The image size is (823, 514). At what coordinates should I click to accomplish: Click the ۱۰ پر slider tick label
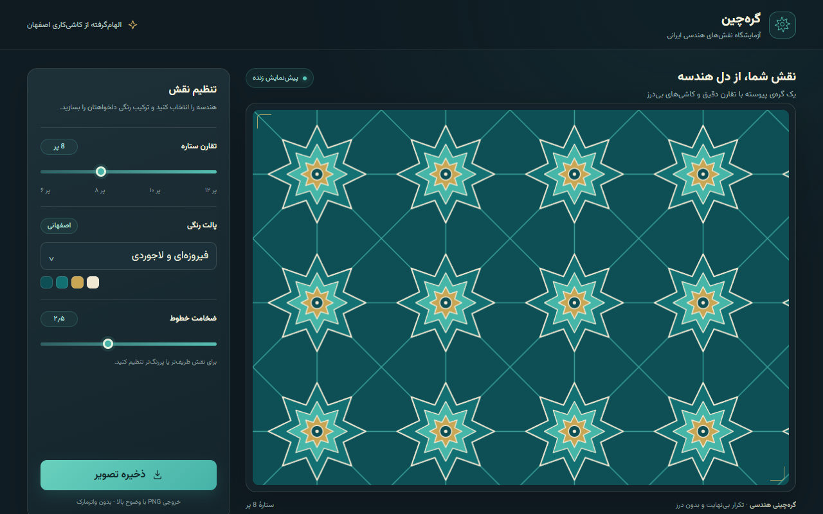pos(155,191)
